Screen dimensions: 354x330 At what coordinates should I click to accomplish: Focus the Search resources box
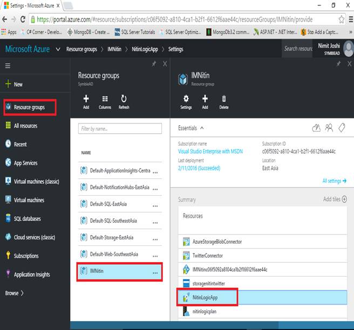pos(297,49)
